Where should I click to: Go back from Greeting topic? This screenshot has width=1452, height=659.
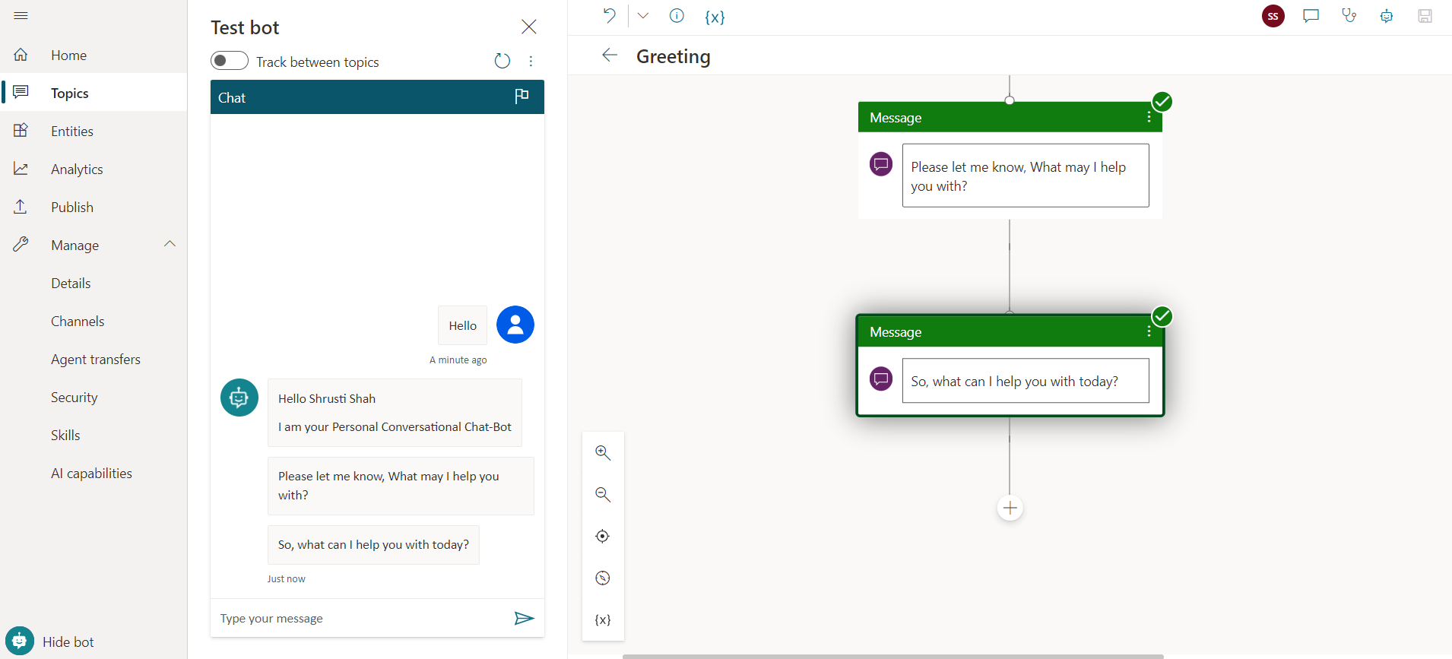point(610,55)
